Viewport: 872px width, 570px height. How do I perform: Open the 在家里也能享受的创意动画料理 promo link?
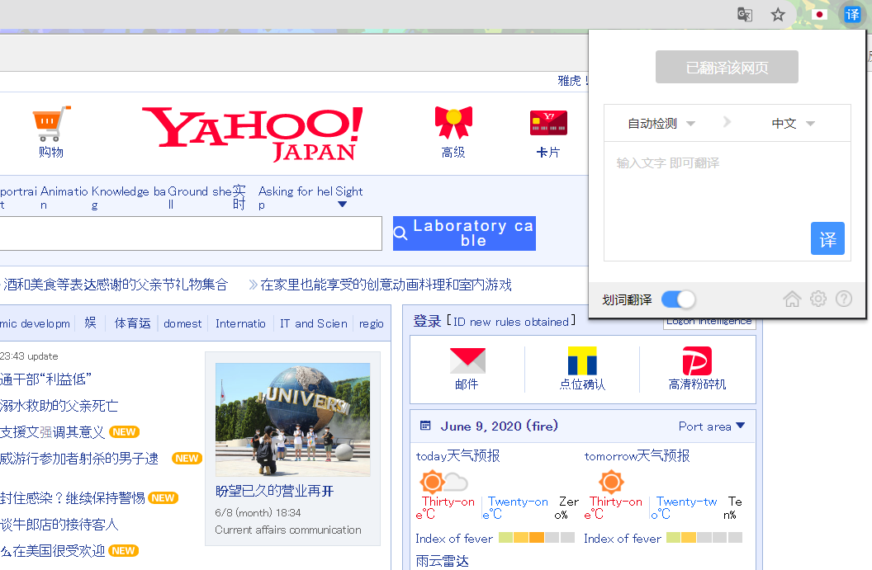pyautogui.click(x=386, y=285)
